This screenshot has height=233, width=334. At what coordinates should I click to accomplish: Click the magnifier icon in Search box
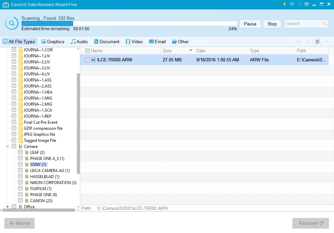coord(325,24)
